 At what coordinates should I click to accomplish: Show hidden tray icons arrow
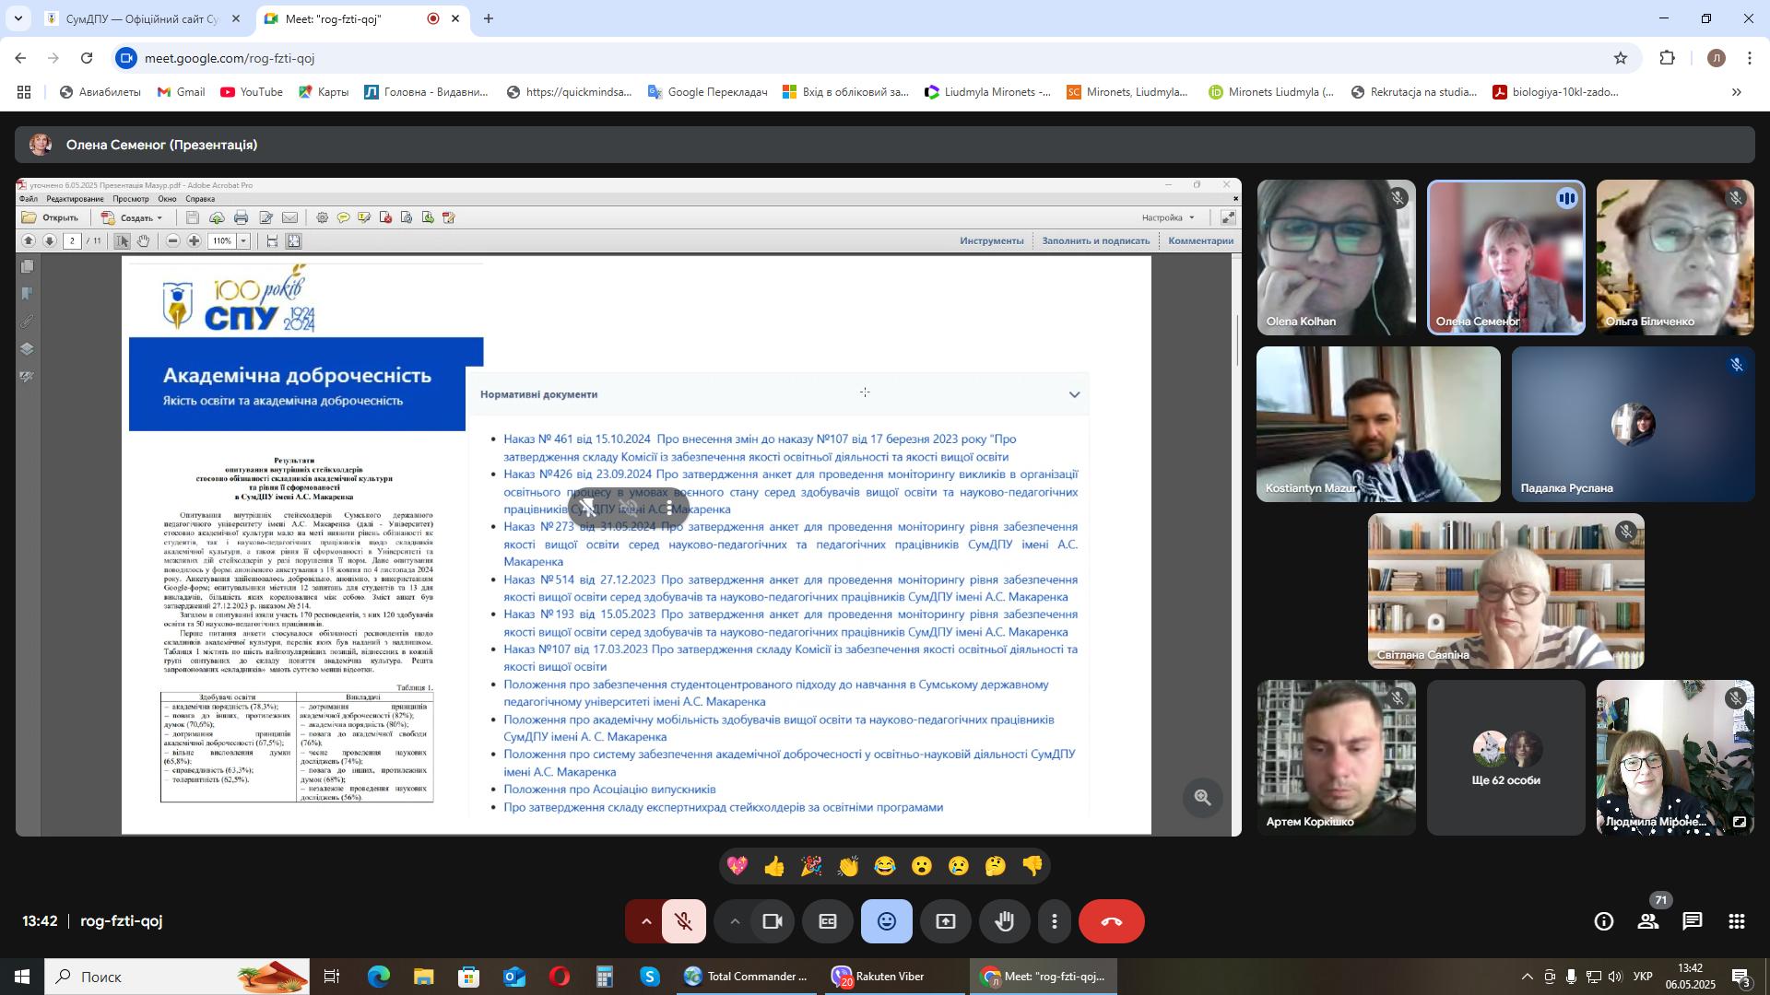tap(1527, 977)
